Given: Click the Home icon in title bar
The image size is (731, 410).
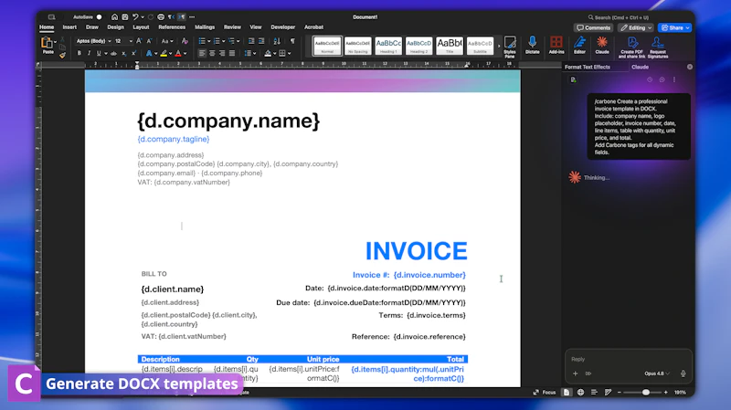Looking at the screenshot, I should tap(114, 16).
